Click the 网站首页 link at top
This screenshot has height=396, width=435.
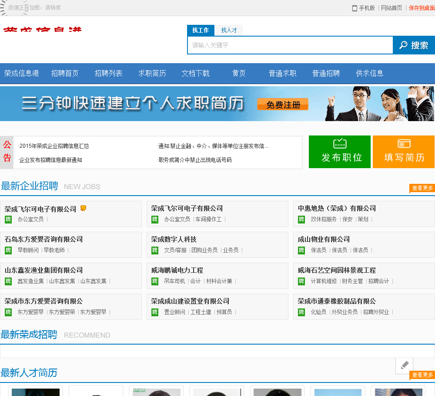391,8
